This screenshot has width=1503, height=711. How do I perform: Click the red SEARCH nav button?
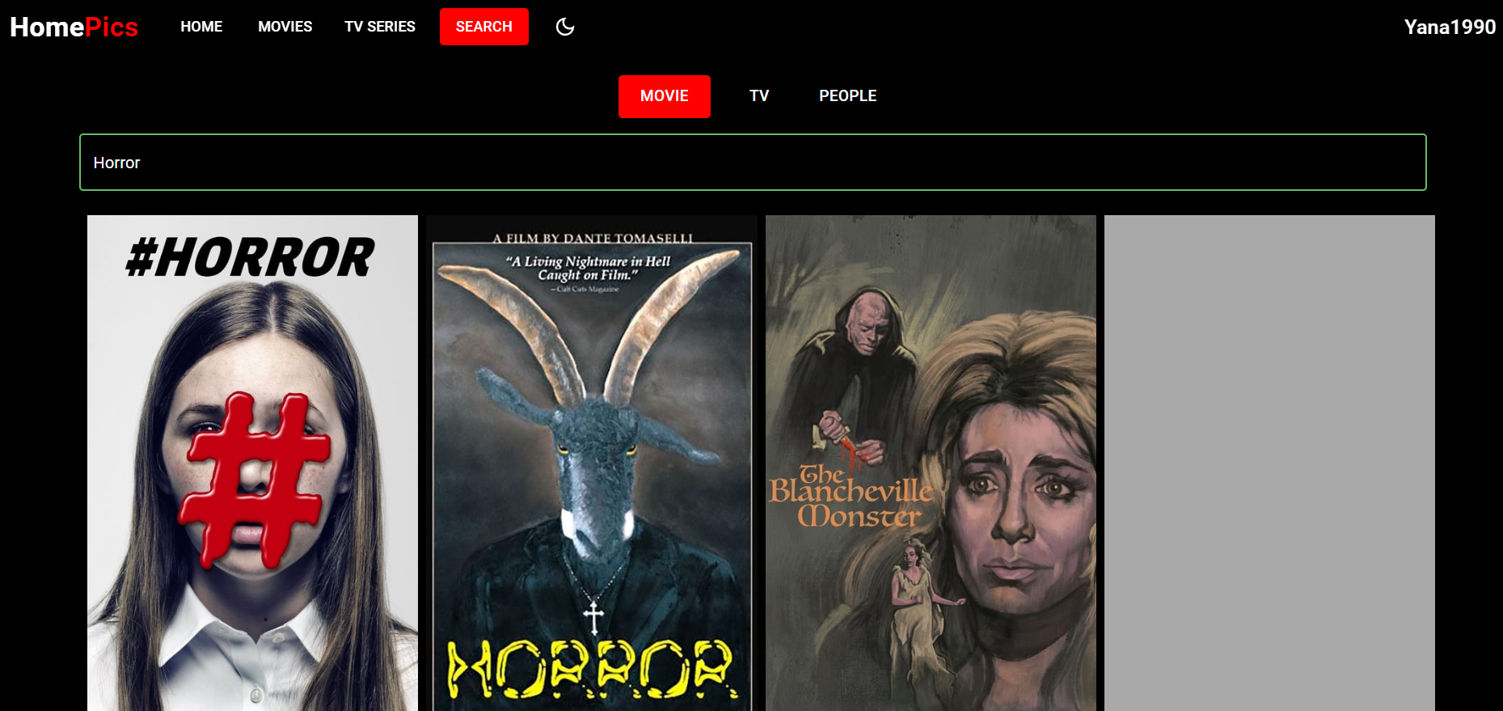(x=484, y=27)
